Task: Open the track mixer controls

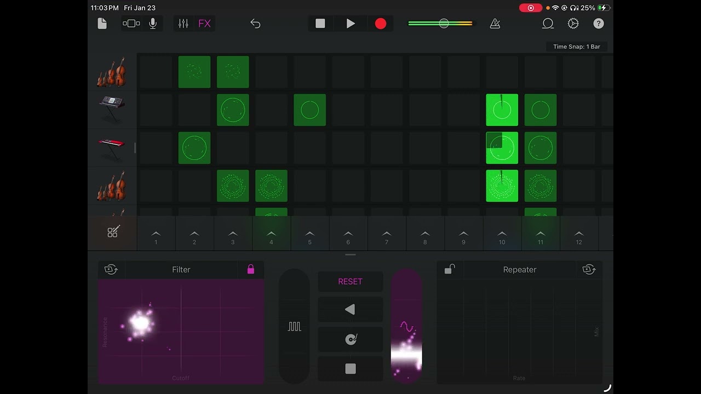Action: pos(183,24)
